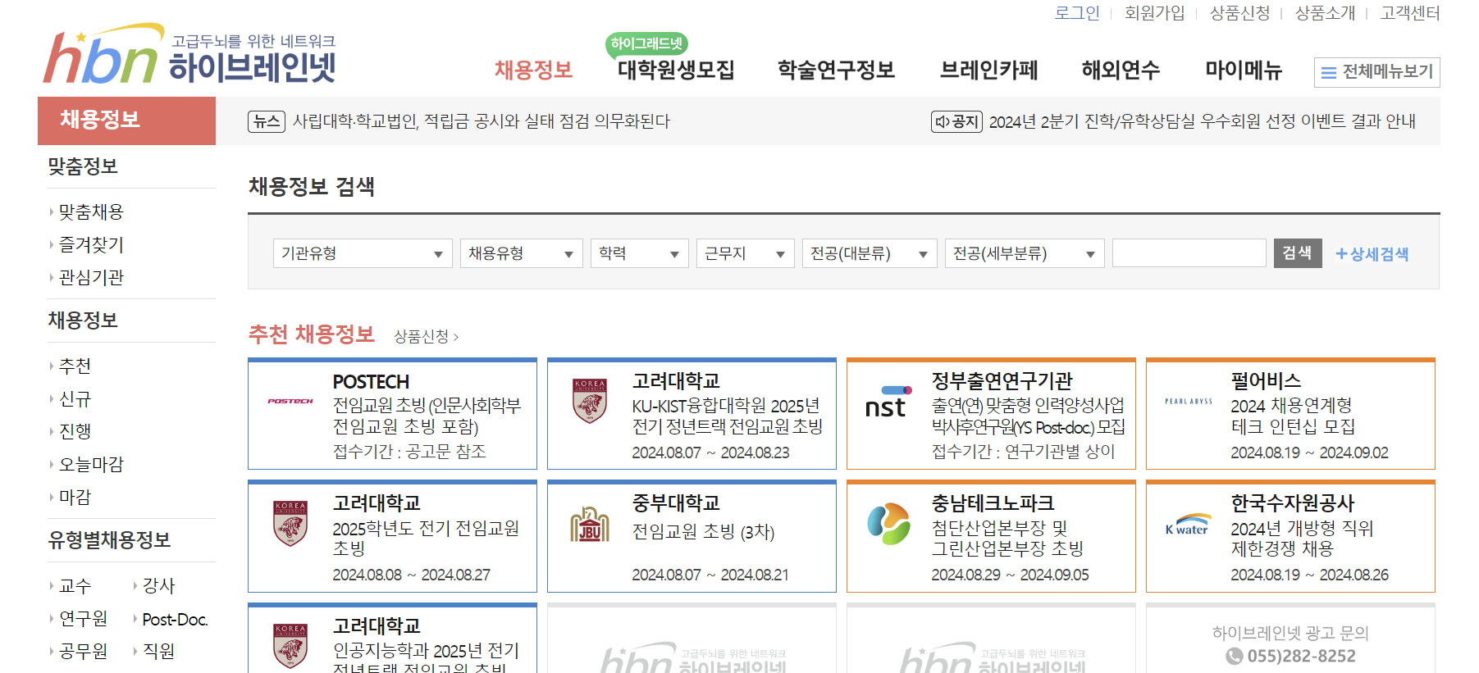Click the 공지 speaker badge
Viewport: 1479px width, 673px height.
click(x=956, y=121)
